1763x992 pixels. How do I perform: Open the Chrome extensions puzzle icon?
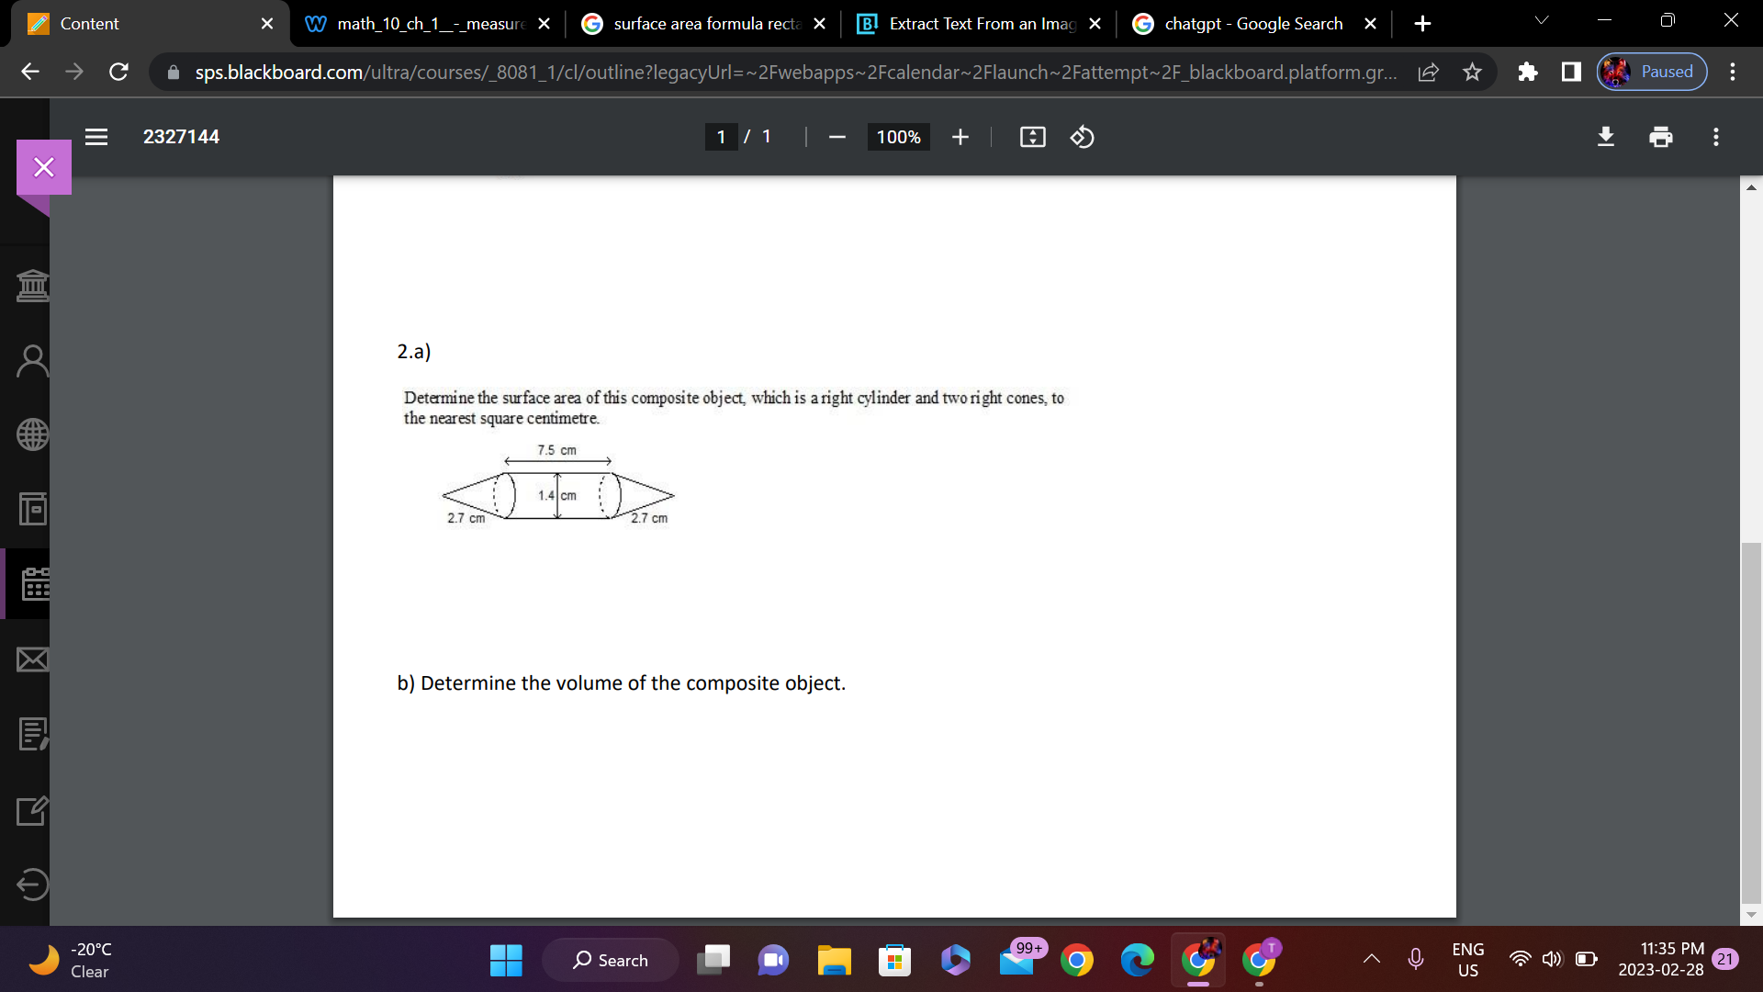[x=1528, y=72]
